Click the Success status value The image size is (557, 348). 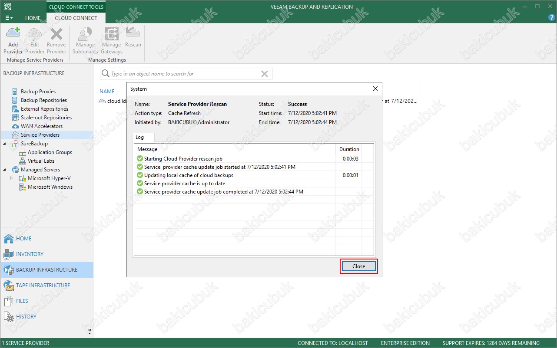click(x=297, y=104)
